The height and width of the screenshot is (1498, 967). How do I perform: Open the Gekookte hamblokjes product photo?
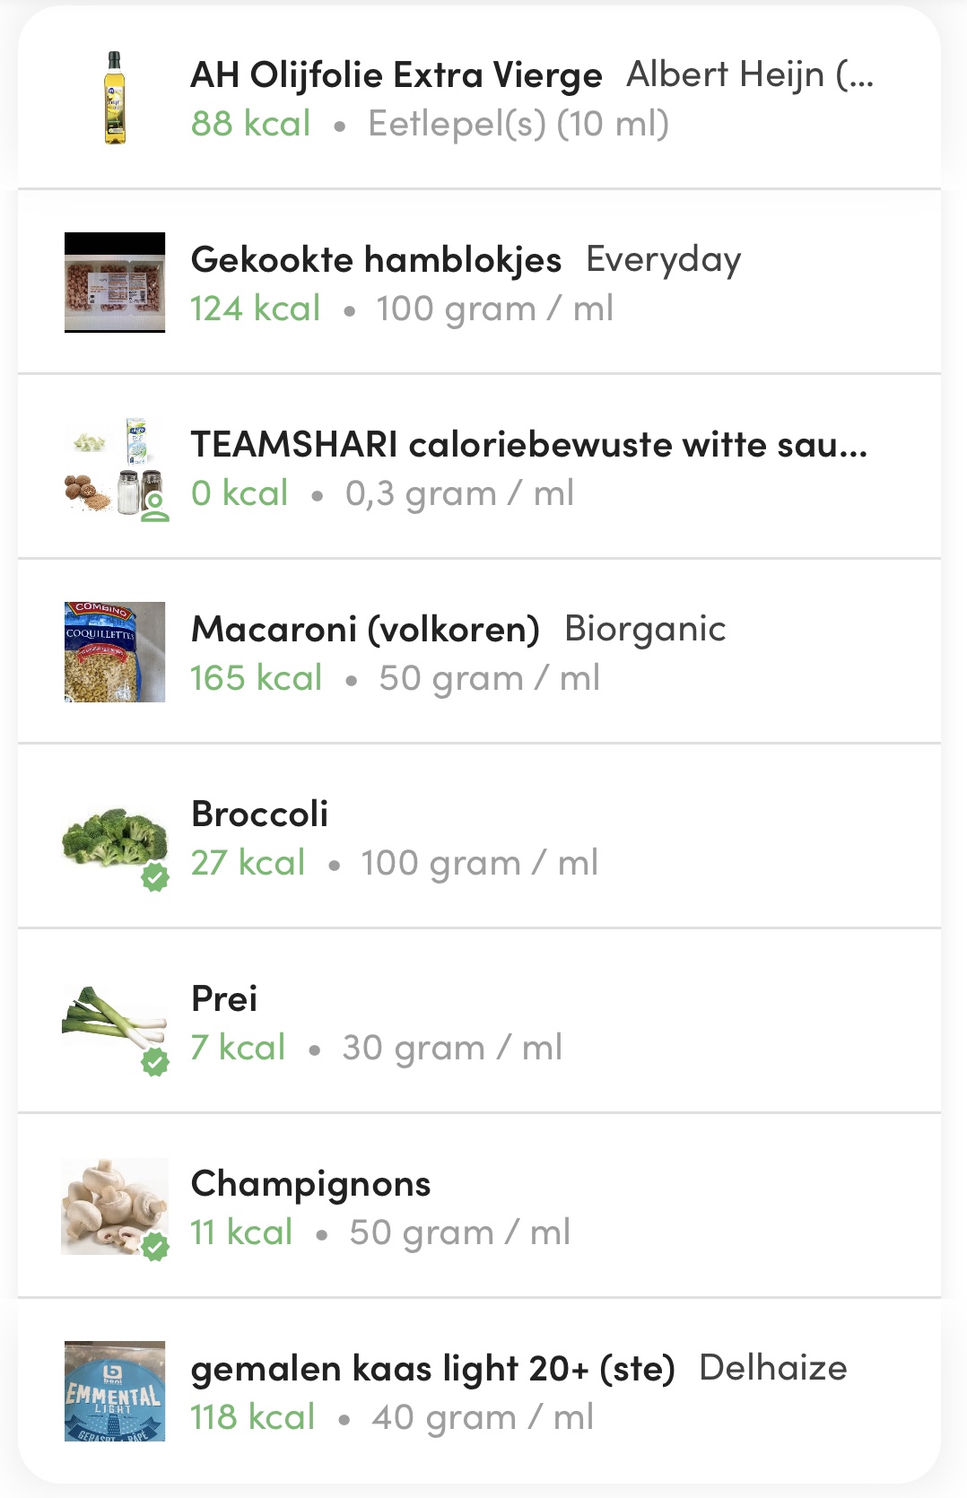pyautogui.click(x=115, y=283)
